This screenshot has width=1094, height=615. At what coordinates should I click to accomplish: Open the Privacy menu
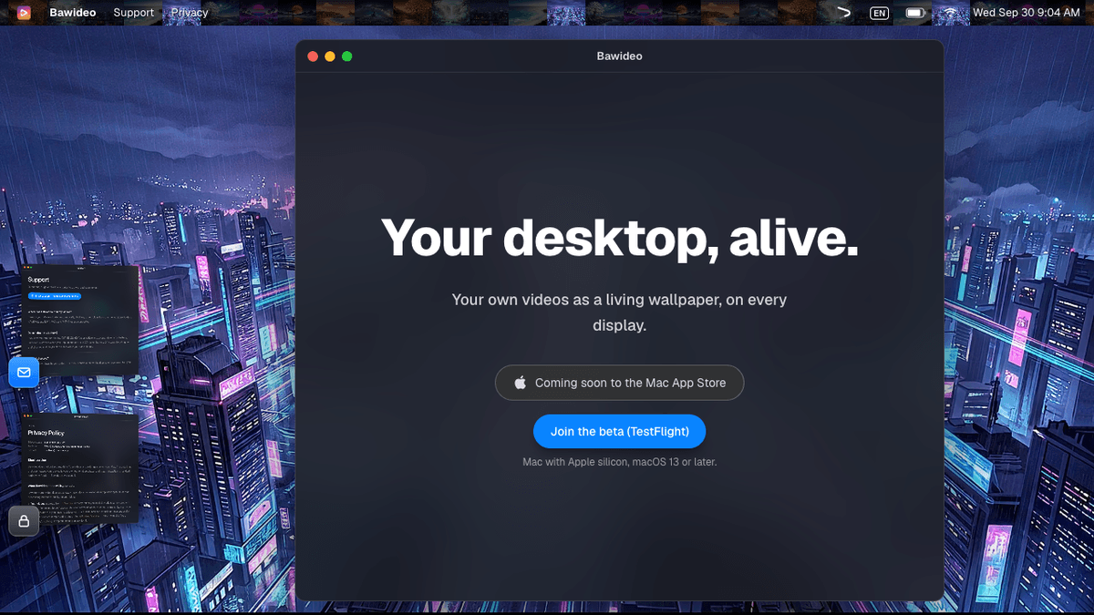pos(190,13)
